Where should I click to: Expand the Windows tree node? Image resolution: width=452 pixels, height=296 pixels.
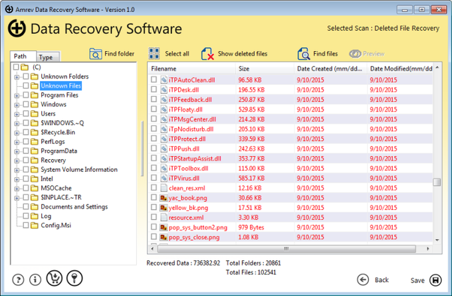17,105
